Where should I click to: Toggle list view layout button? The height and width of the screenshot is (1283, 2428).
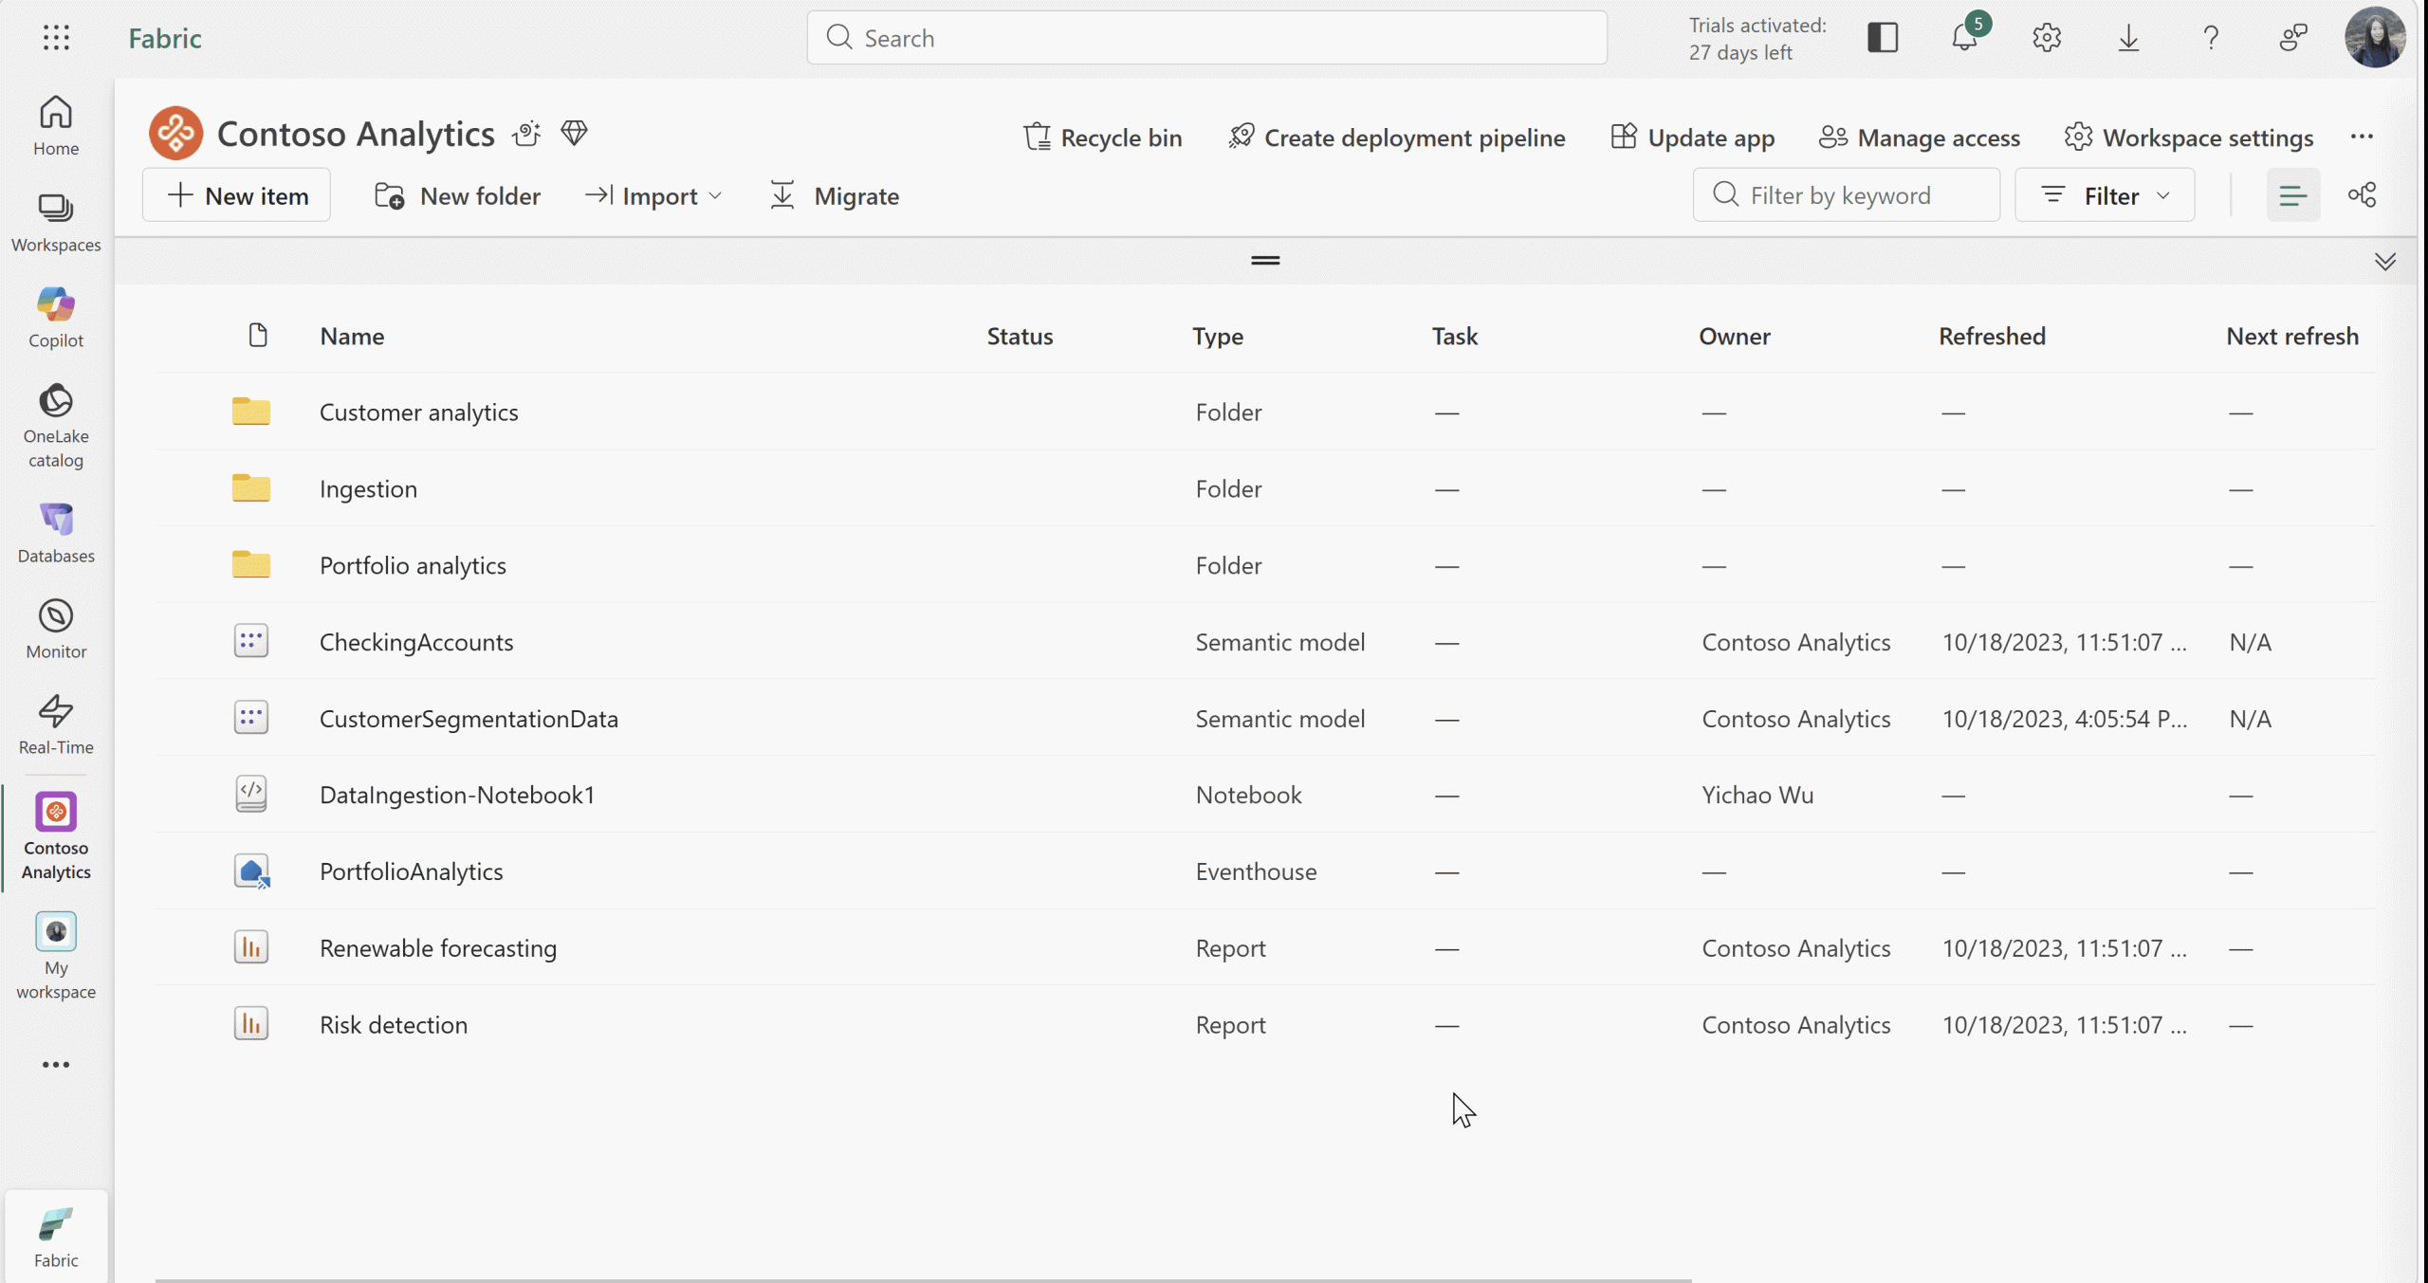click(2292, 195)
